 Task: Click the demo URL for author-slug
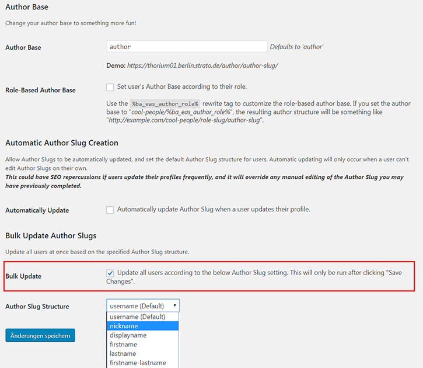(x=202, y=65)
